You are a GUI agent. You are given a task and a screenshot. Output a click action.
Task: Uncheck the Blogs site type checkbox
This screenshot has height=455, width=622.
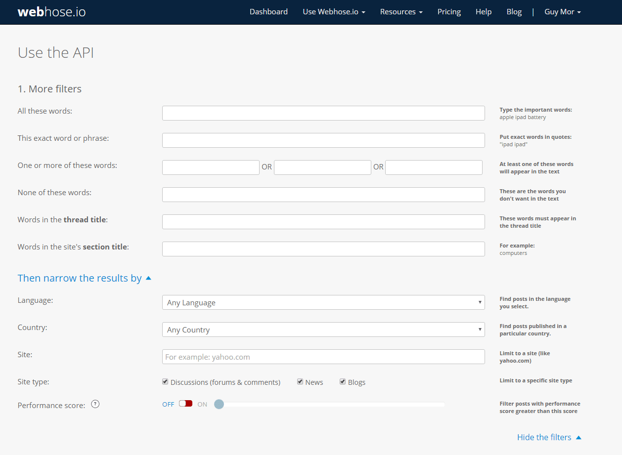343,382
